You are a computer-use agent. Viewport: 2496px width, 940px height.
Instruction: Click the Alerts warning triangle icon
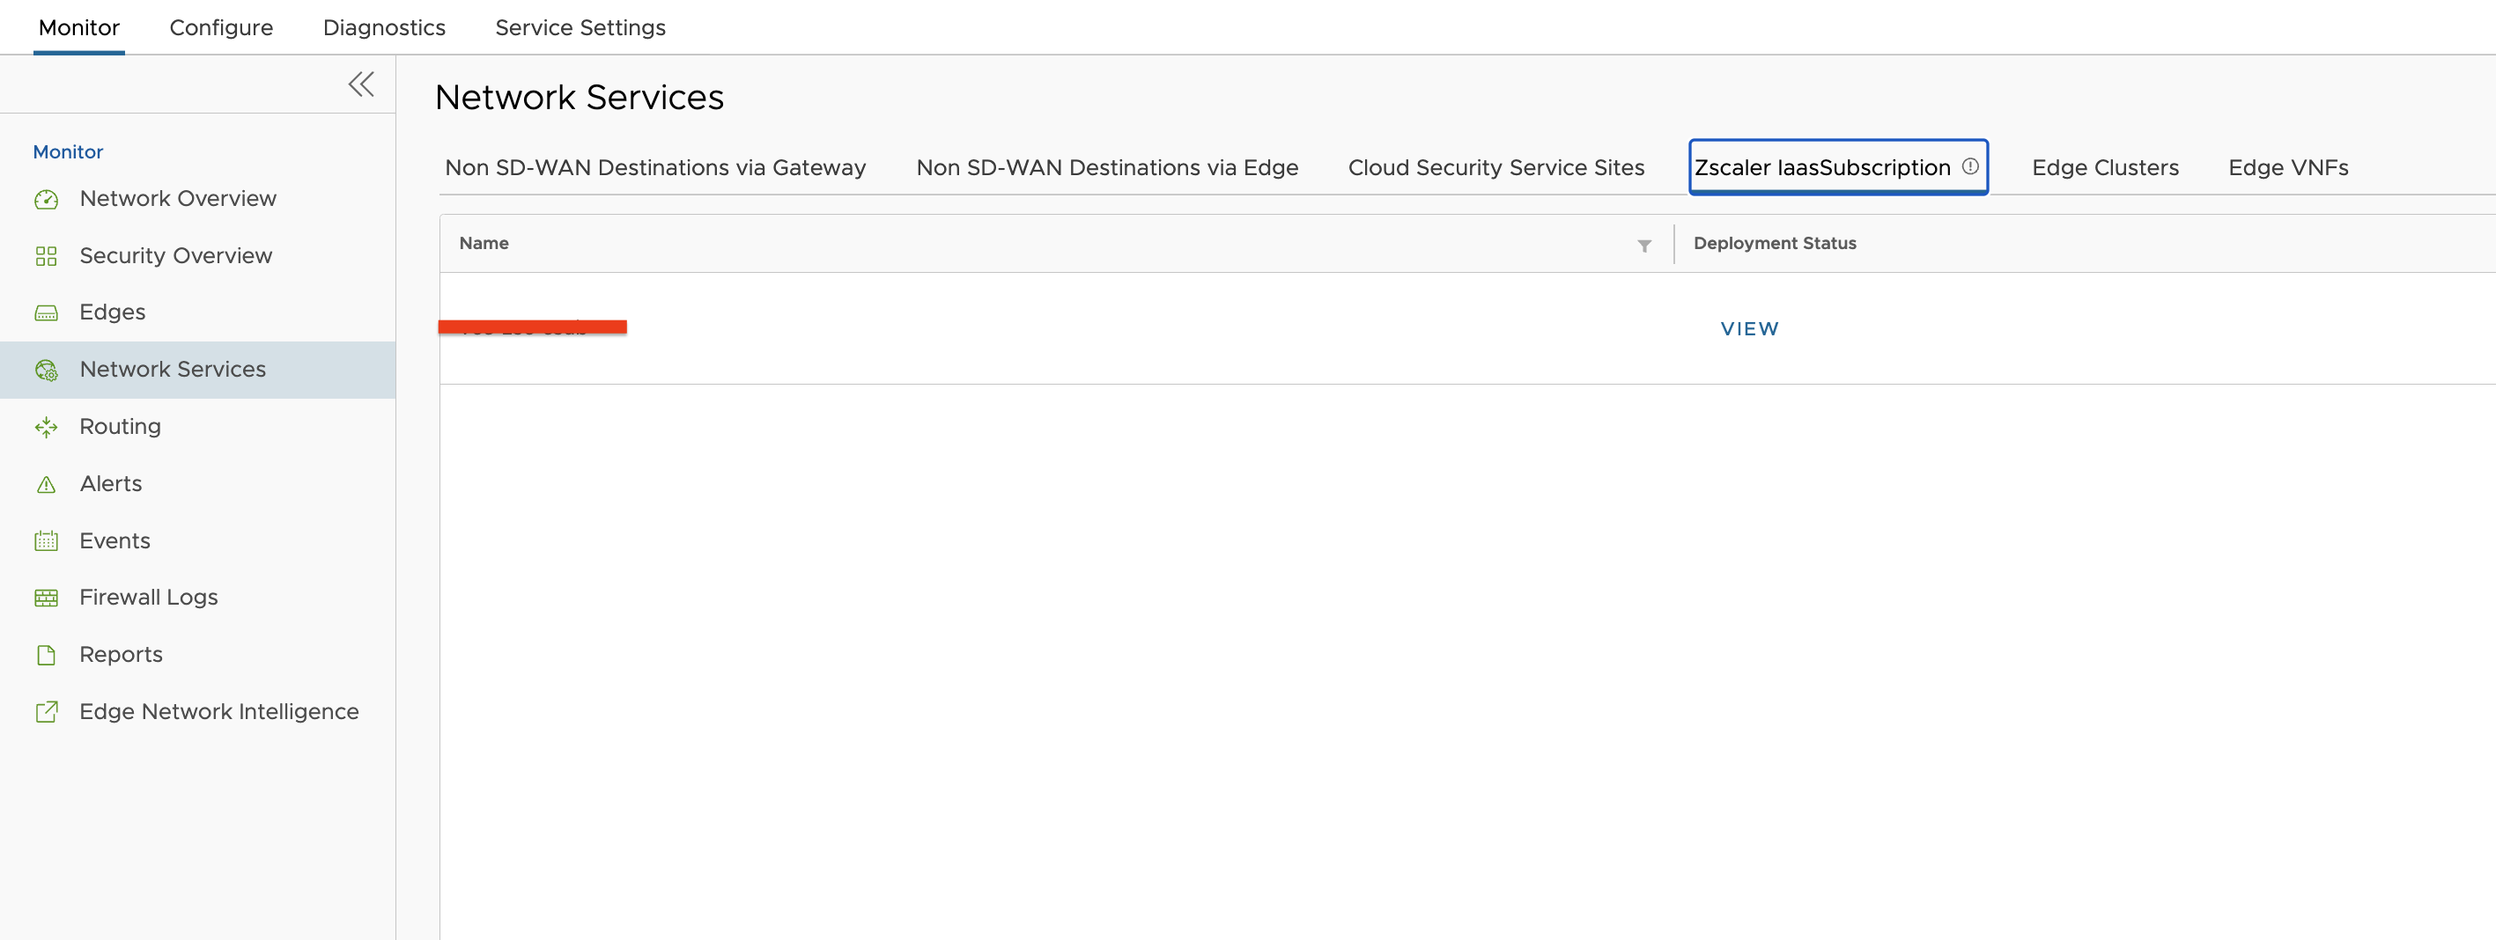click(x=47, y=483)
